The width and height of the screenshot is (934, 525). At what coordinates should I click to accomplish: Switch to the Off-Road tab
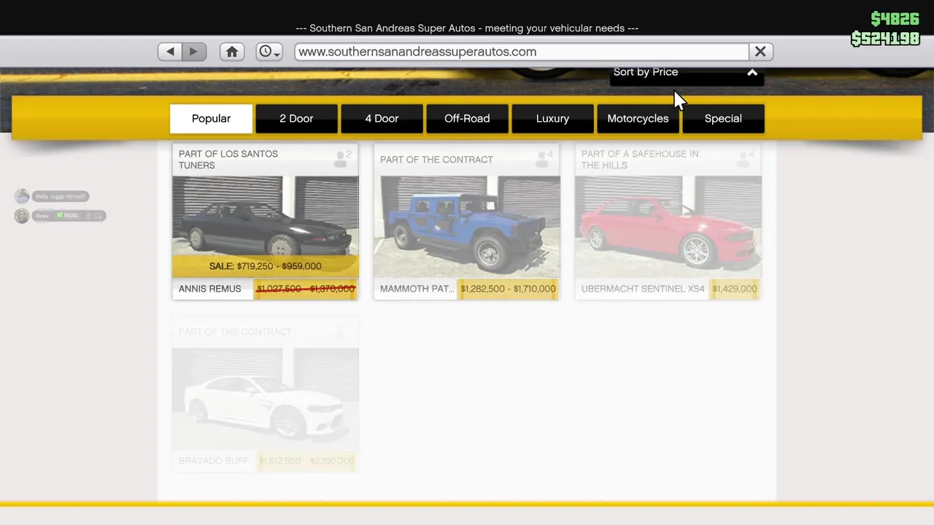pyautogui.click(x=467, y=119)
